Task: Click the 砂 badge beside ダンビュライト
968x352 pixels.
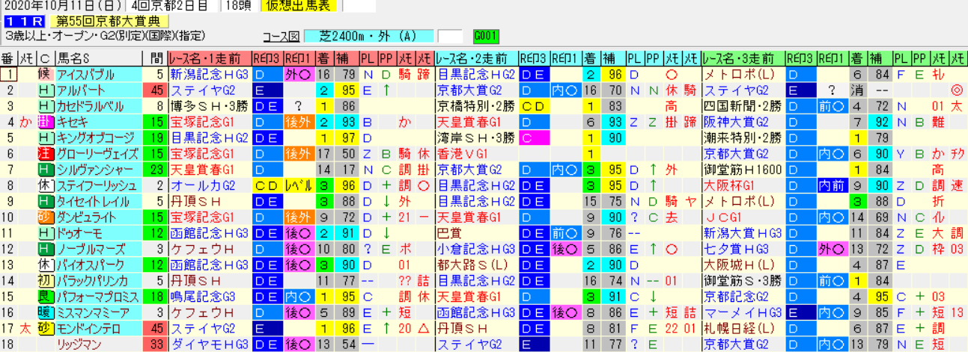Action: (x=46, y=217)
